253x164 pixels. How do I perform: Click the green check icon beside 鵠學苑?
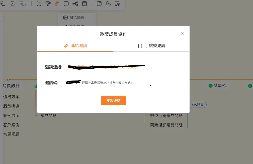pyautogui.click(x=210, y=85)
